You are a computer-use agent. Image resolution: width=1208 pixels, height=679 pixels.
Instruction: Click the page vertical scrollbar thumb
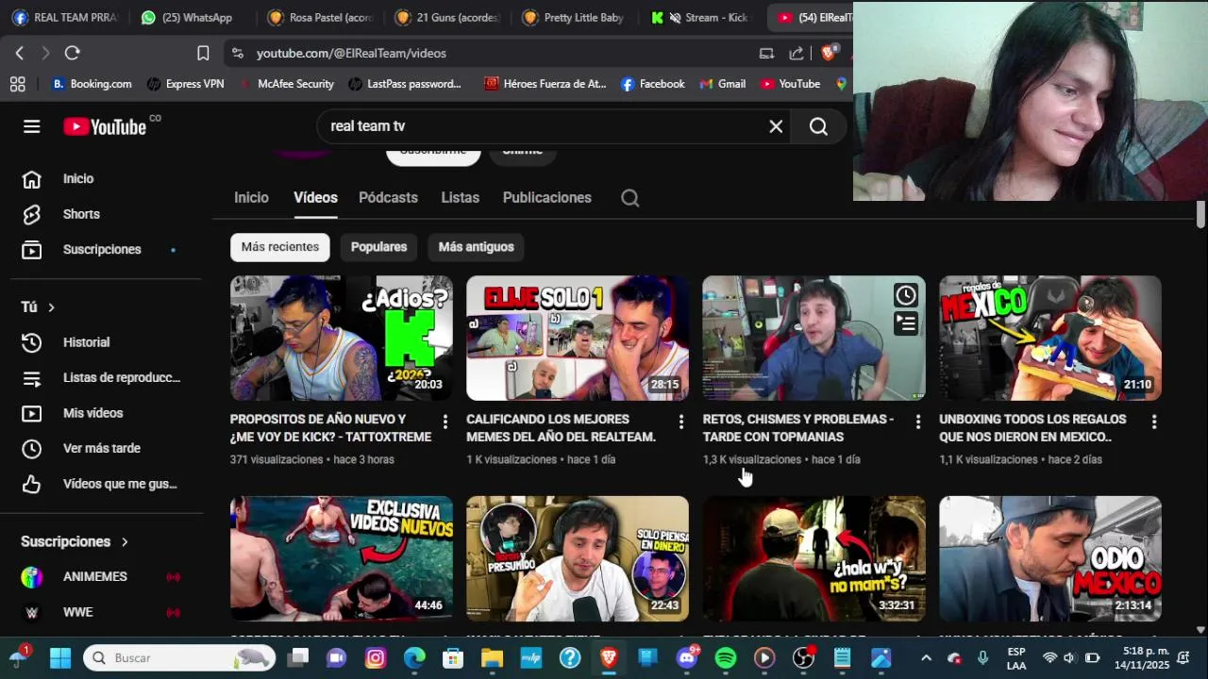click(x=1200, y=214)
